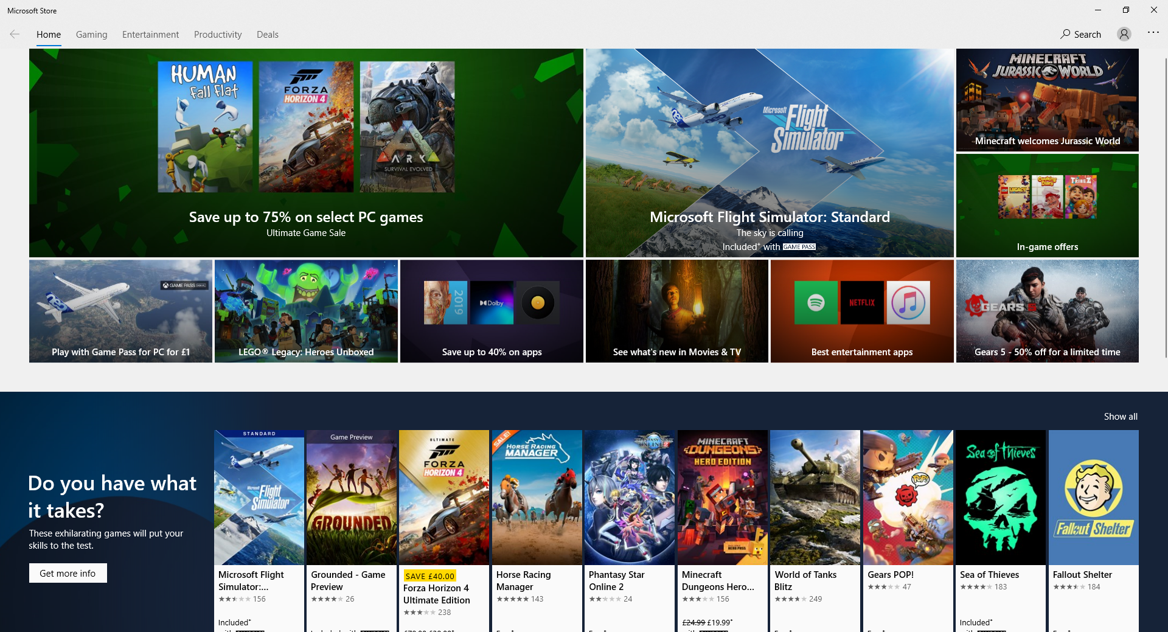Image resolution: width=1168 pixels, height=632 pixels.
Task: Select the ARK Survival Evolved cover
Action: click(407, 127)
